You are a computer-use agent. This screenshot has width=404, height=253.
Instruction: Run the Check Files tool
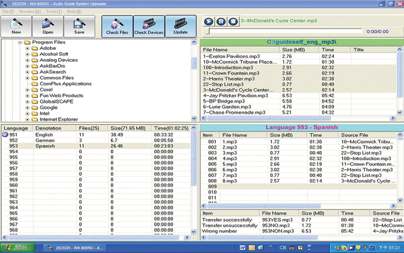click(x=117, y=26)
